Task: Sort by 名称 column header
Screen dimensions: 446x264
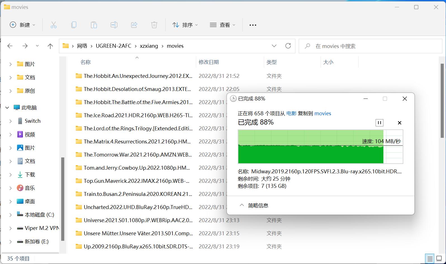Action: pyautogui.click(x=86, y=62)
